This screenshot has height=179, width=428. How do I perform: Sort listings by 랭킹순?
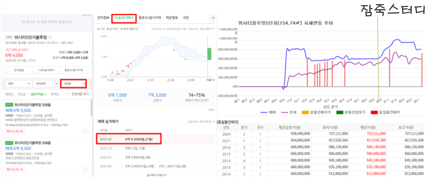click(9, 94)
